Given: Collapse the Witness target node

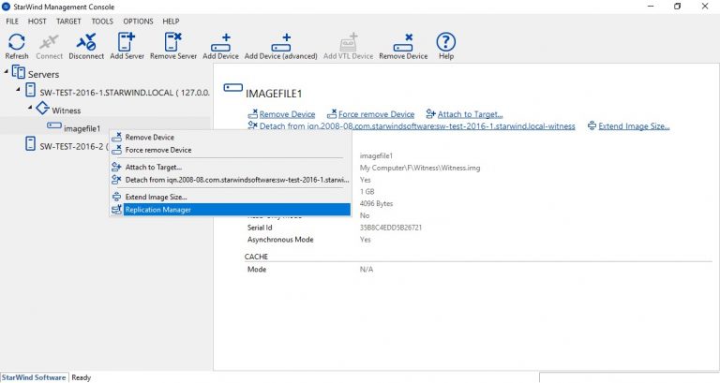Looking at the screenshot, I should click(30, 110).
